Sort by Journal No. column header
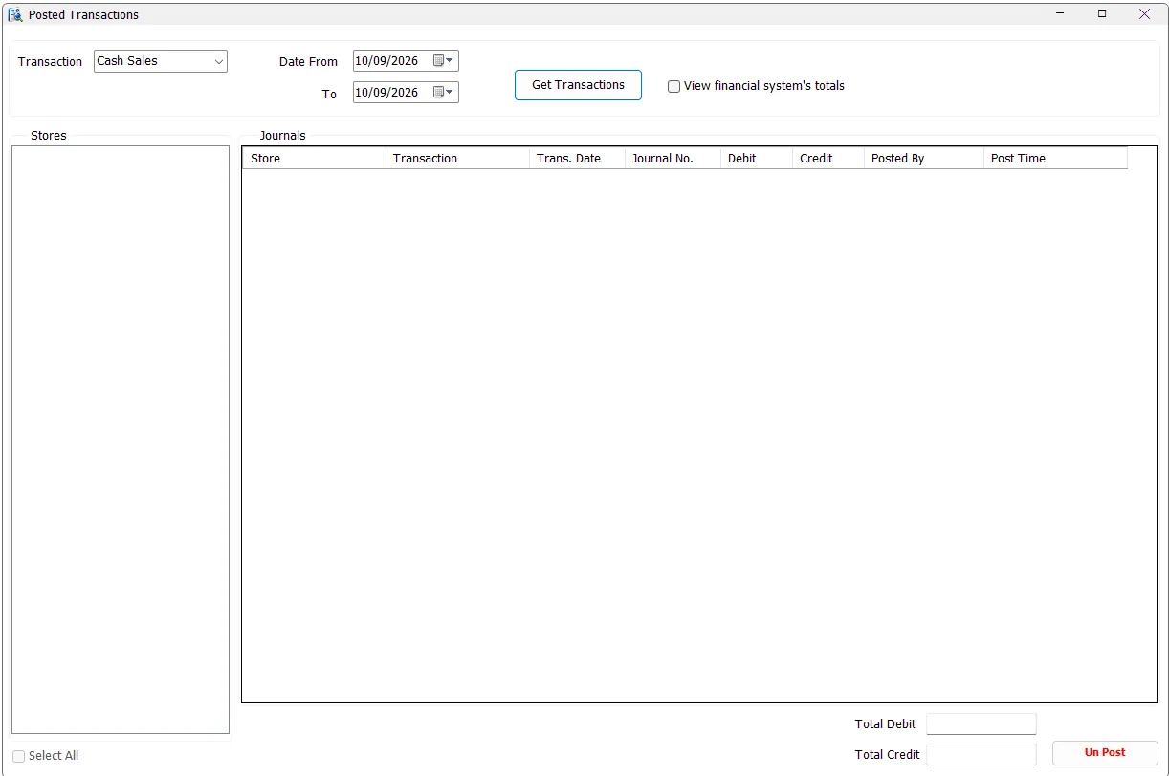1169x776 pixels. [x=673, y=159]
